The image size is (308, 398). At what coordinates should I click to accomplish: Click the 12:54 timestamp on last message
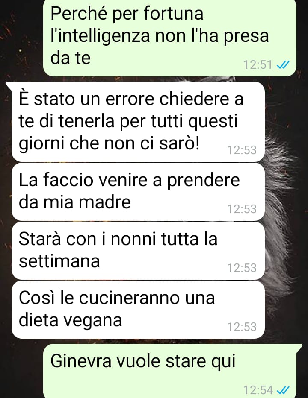[258, 389]
